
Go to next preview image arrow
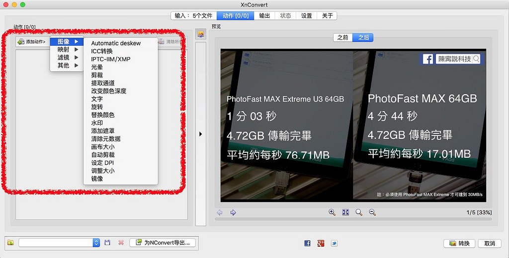(233, 213)
